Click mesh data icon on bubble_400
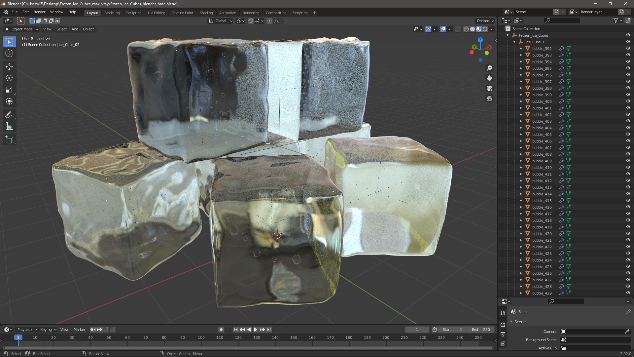The width and height of the screenshot is (634, 357). coord(568,101)
